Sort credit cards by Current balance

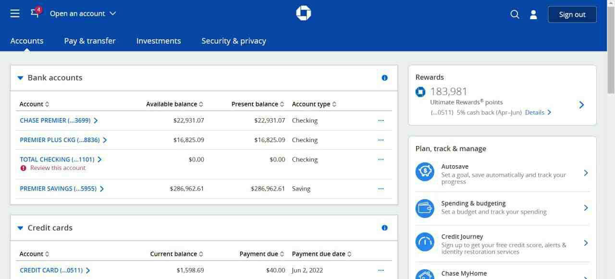point(177,254)
